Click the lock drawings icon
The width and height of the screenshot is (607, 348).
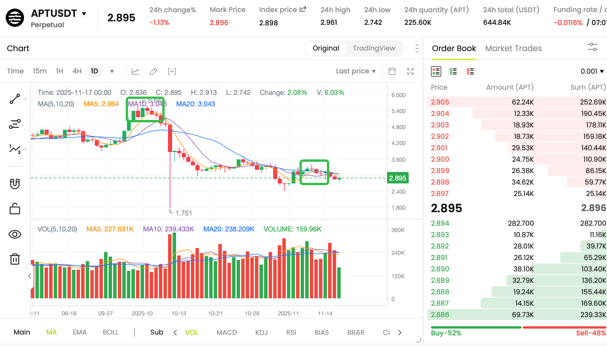coord(15,209)
